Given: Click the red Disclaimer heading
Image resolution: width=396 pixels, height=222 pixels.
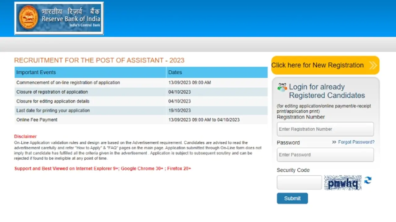Looking at the screenshot, I should pos(25,136).
